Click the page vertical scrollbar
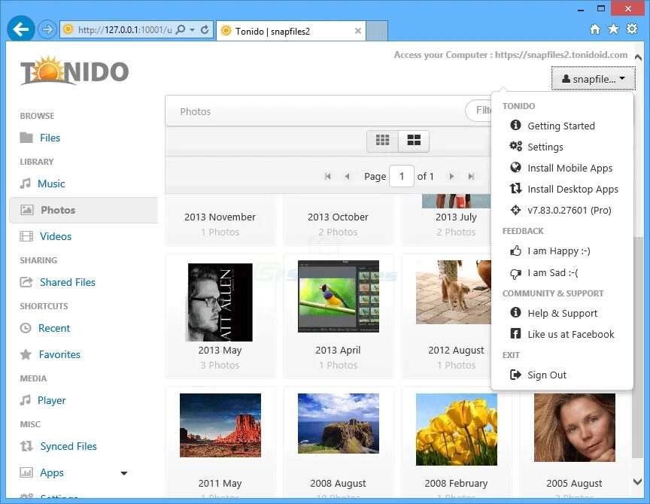650x504 pixels. [x=639, y=269]
